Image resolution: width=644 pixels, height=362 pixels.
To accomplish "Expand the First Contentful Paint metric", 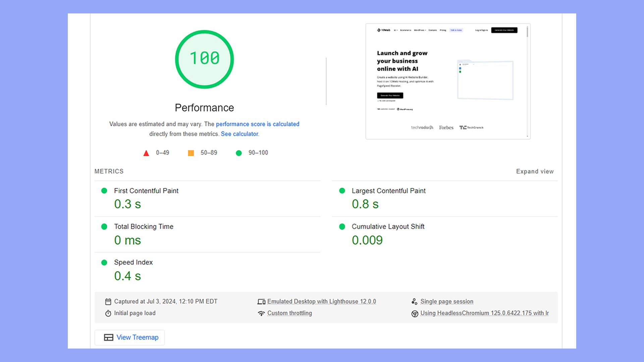I will [x=146, y=191].
